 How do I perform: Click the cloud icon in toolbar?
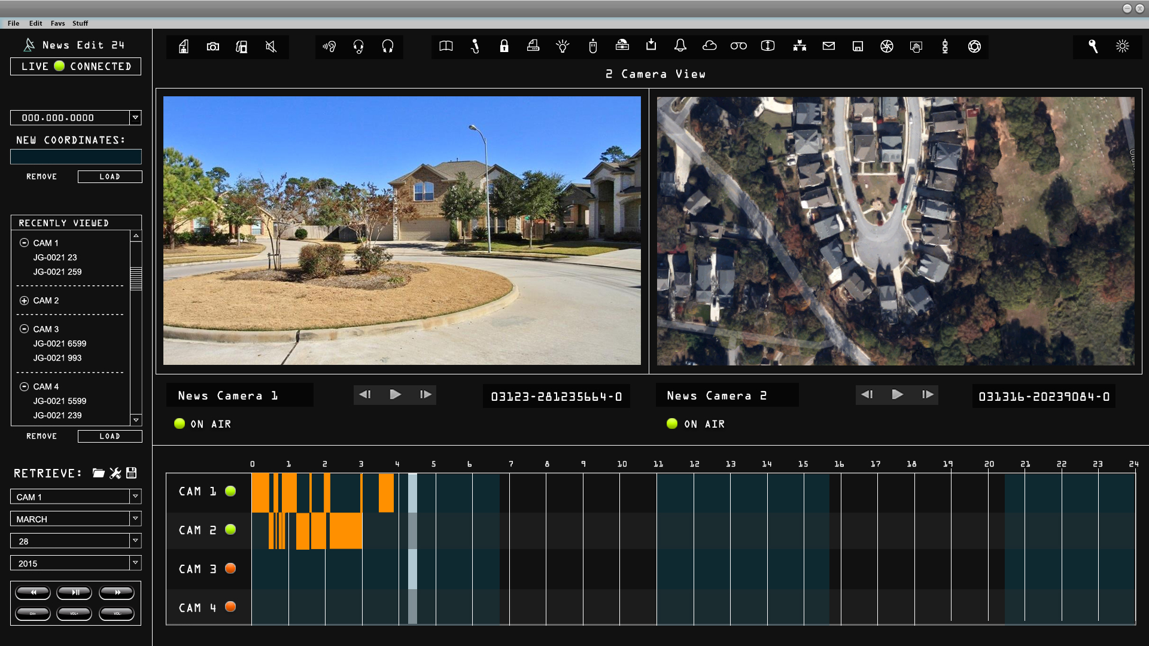(709, 46)
